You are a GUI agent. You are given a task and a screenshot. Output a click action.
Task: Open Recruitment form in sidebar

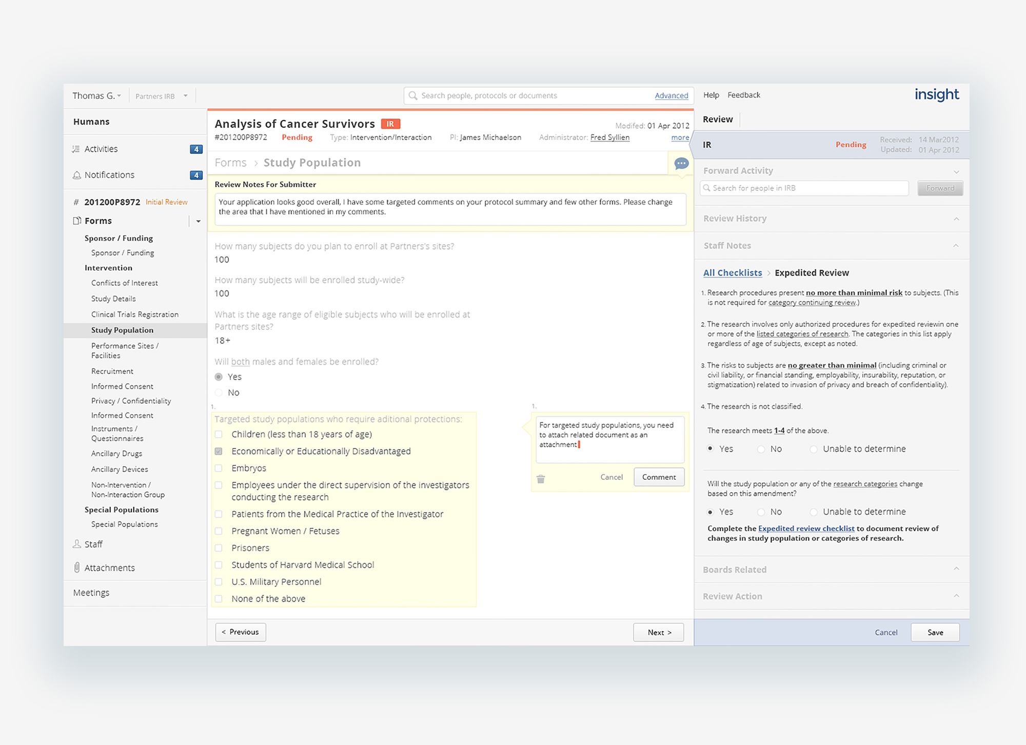(112, 371)
